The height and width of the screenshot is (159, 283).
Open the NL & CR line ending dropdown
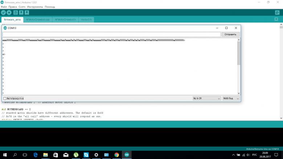[207, 99]
